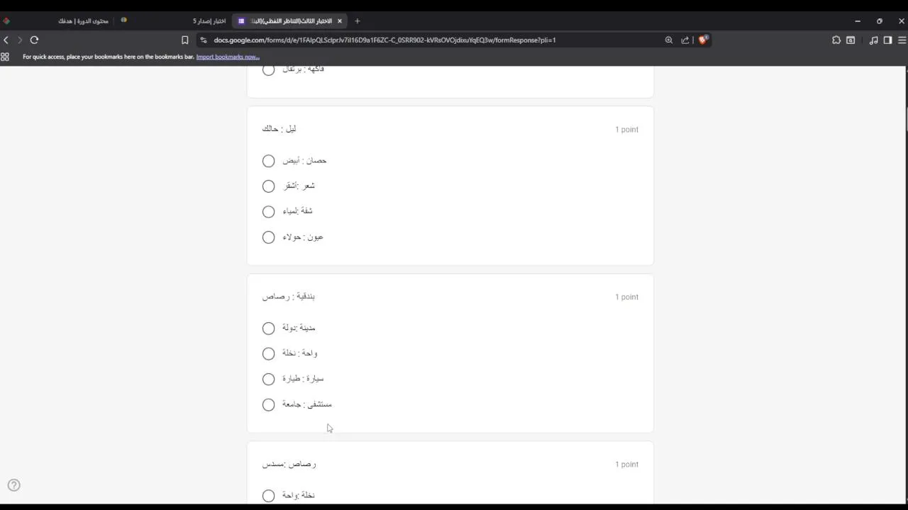Pick the answer واحة : نخلة
Screen dimensions: 908x510
click(268, 353)
